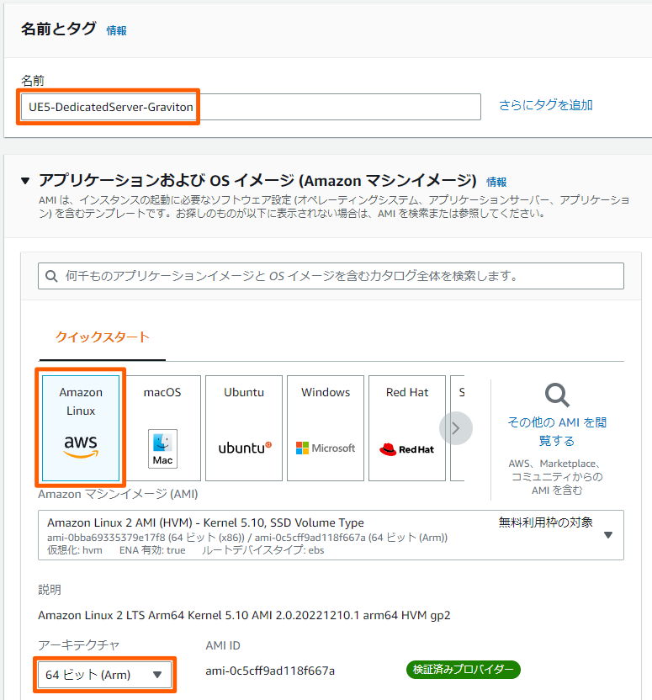Screen dimensions: 652x700
Task: Open 情報 link next to Amazon マシンイメージ heading
Action: (x=496, y=182)
